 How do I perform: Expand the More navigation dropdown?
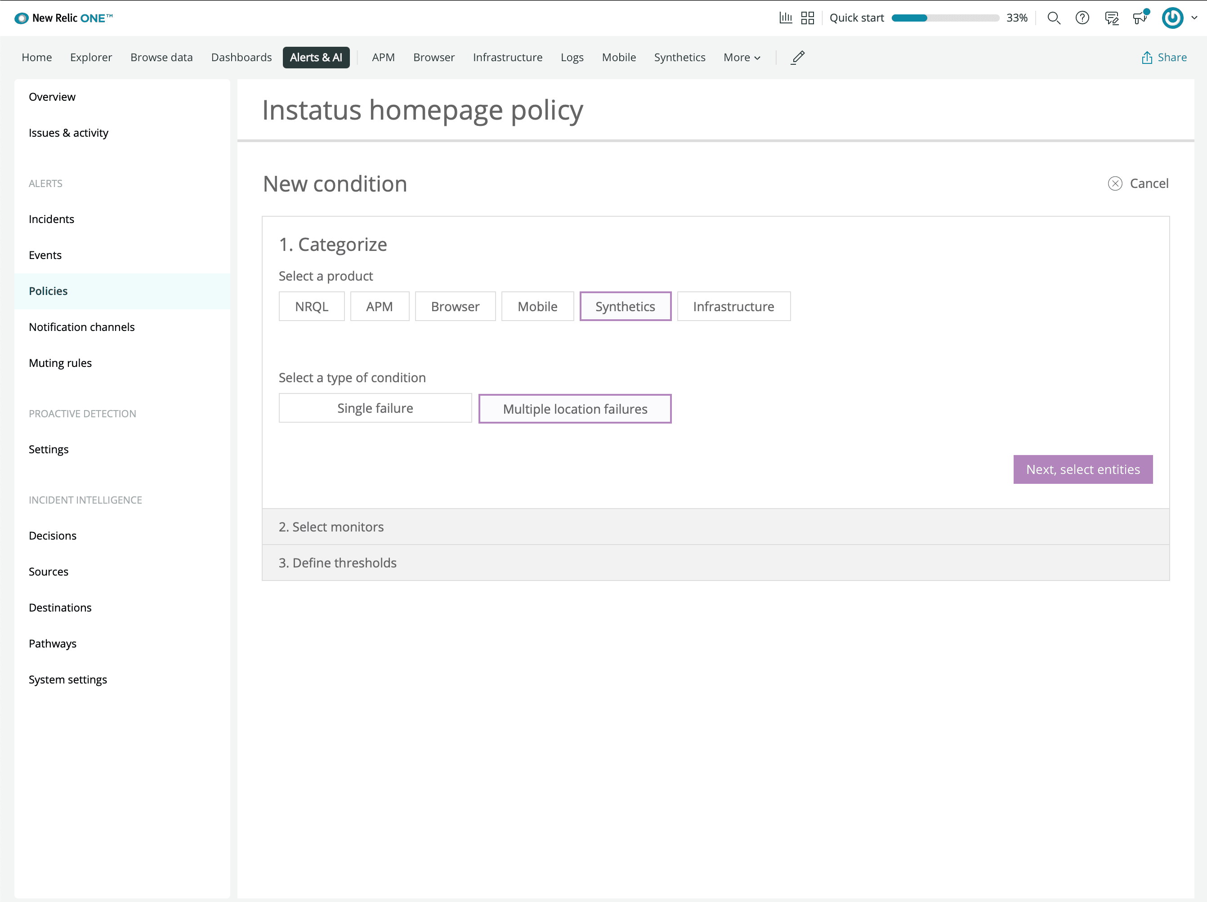point(742,57)
